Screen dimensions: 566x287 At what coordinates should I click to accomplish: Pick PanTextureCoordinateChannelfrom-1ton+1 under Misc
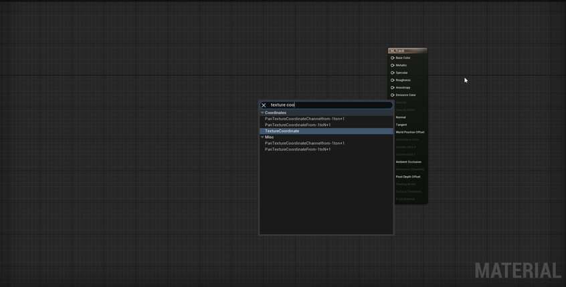[x=304, y=143]
